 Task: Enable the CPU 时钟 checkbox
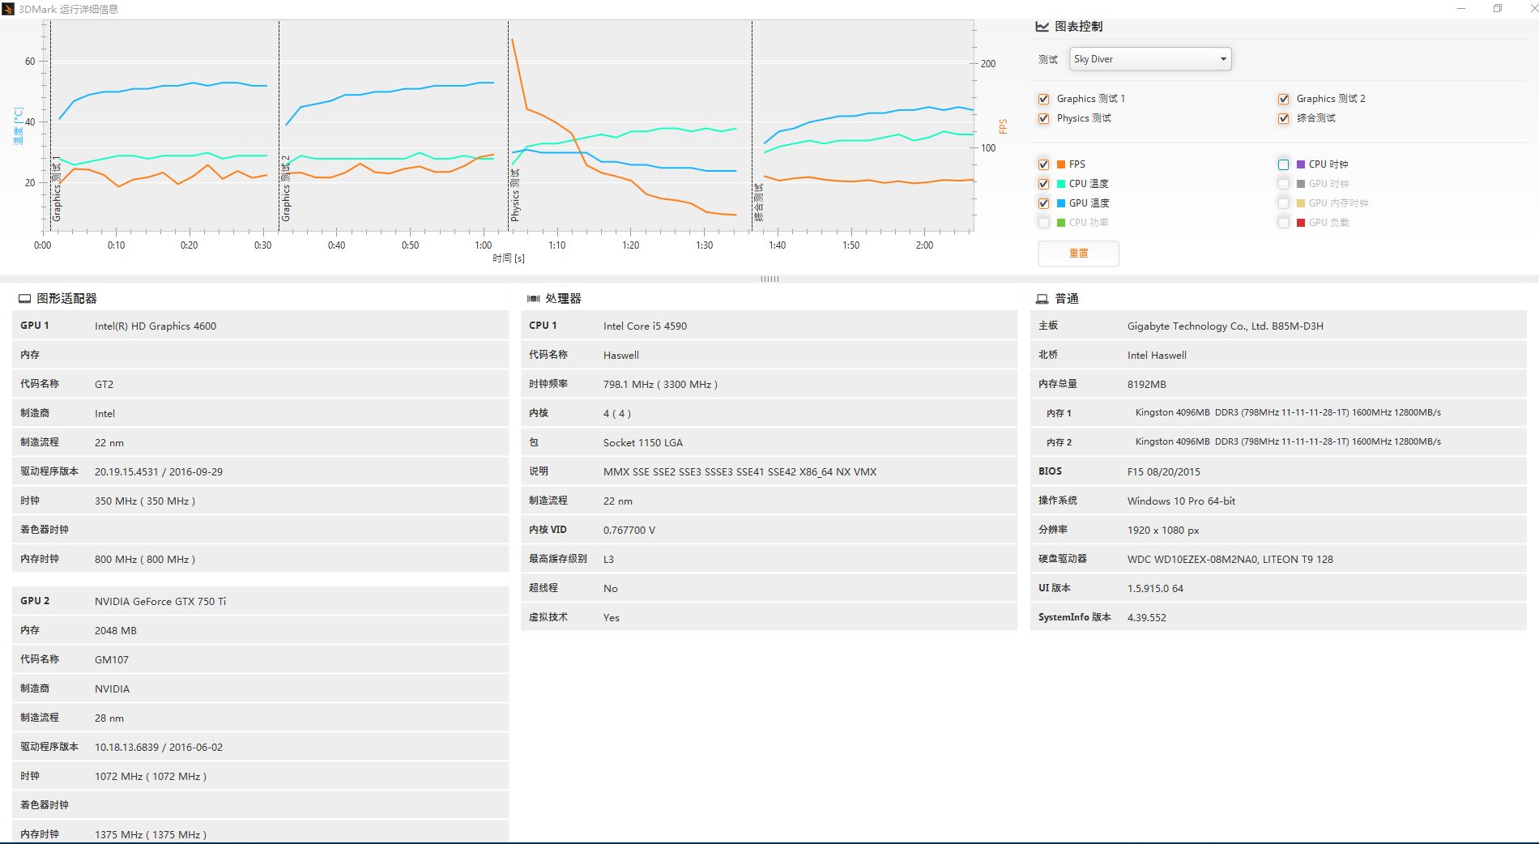pyautogui.click(x=1284, y=164)
